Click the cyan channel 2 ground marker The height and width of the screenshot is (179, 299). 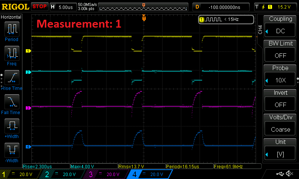(28, 72)
